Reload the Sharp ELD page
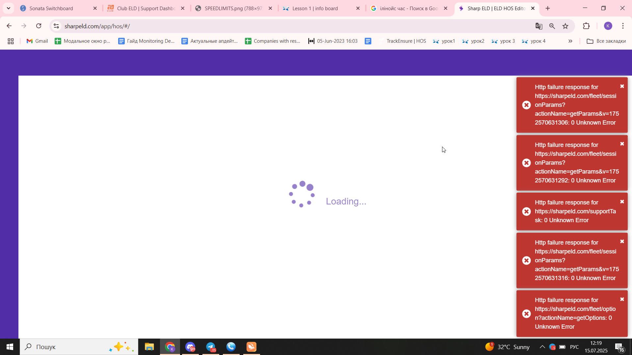The image size is (632, 355). click(x=39, y=26)
